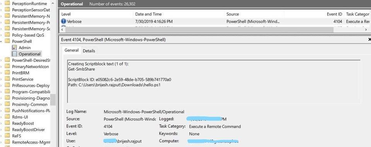Image resolution: width=371 pixels, height=147 pixels.
Task: Collapse the PowerShell tree node
Action: pyautogui.click(x=2, y=41)
